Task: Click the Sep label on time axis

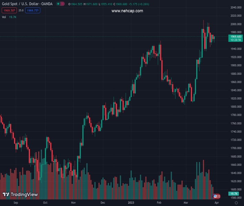Action: coord(15,203)
